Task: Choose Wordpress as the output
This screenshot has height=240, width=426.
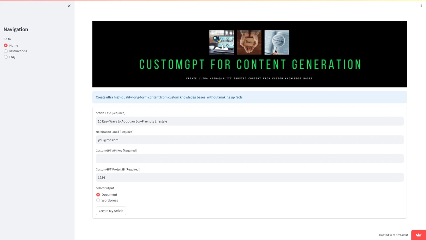Action: [x=107, y=200]
